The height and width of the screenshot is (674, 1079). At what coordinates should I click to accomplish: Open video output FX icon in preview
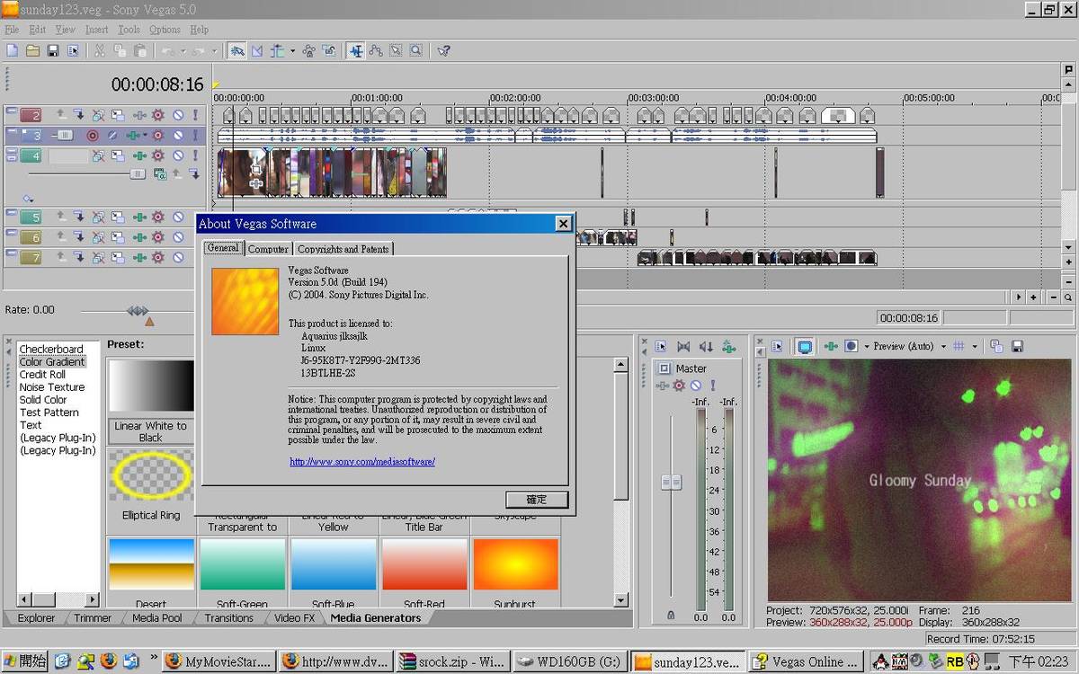831,346
